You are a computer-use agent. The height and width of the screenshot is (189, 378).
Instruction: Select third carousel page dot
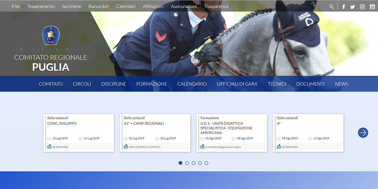(193, 163)
